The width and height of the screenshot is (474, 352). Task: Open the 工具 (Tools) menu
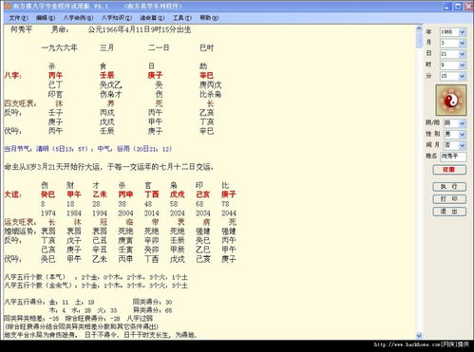182,18
